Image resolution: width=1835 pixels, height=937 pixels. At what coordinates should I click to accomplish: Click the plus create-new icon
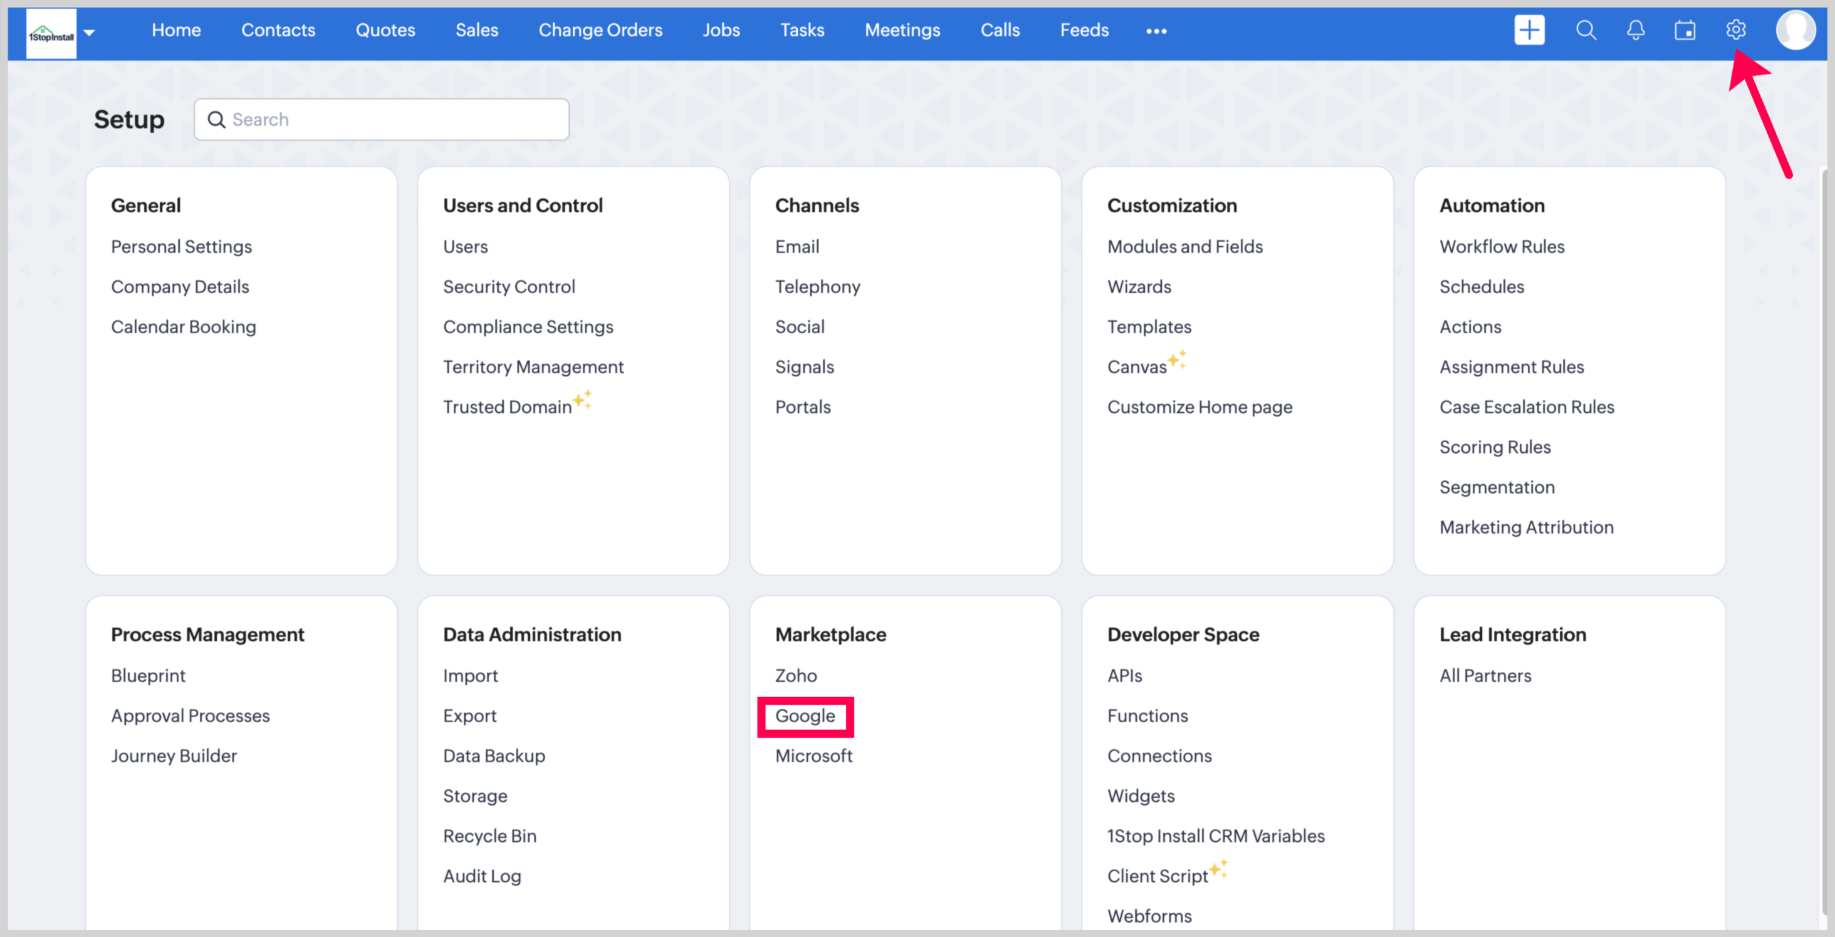coord(1529,31)
